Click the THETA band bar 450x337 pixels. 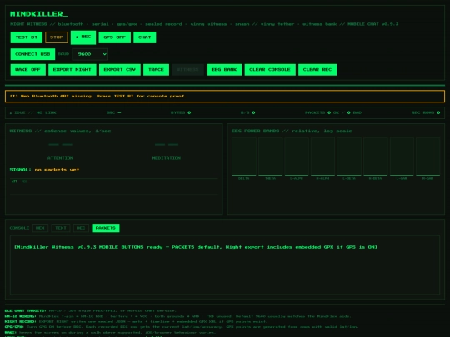pos(270,156)
